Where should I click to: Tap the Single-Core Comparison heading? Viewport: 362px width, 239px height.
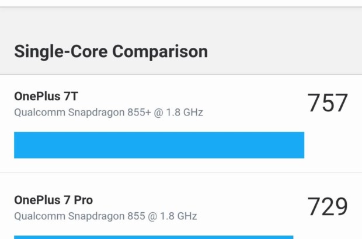tap(111, 51)
